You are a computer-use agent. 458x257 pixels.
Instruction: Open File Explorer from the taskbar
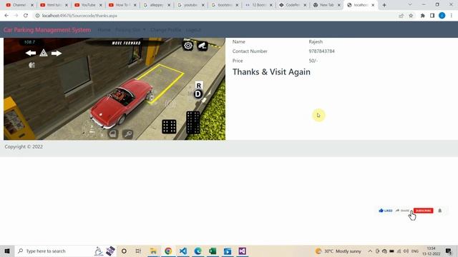153,251
